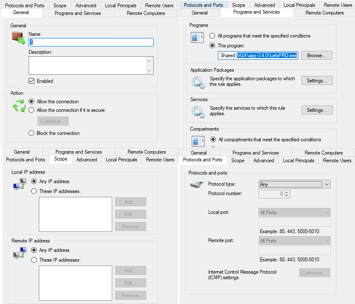The width and height of the screenshot is (355, 304).
Task: Open Settings... for Application Packages
Action: click(317, 81)
